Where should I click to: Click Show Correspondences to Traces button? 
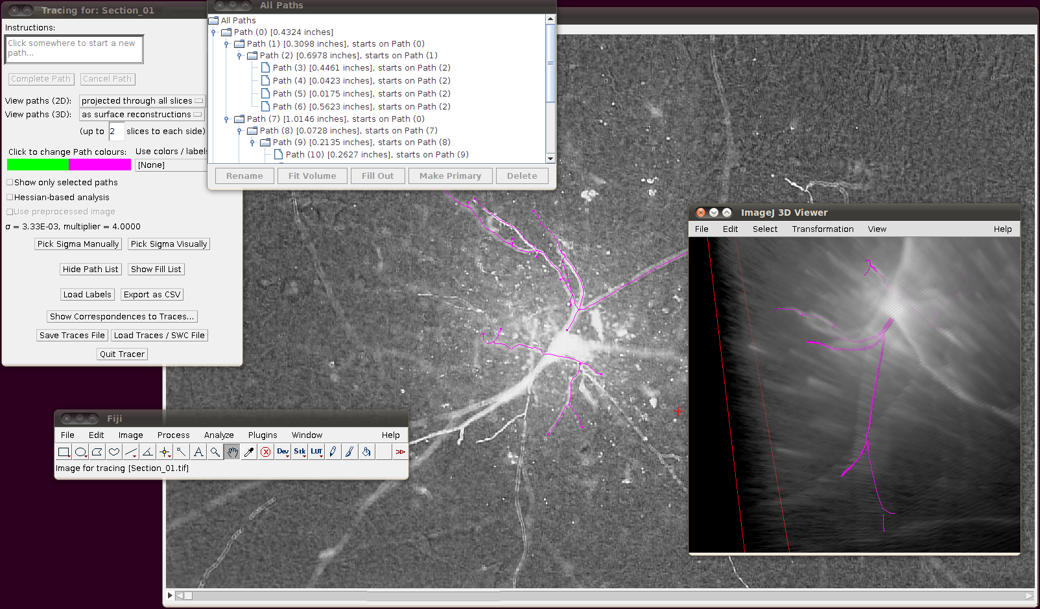[x=122, y=317]
